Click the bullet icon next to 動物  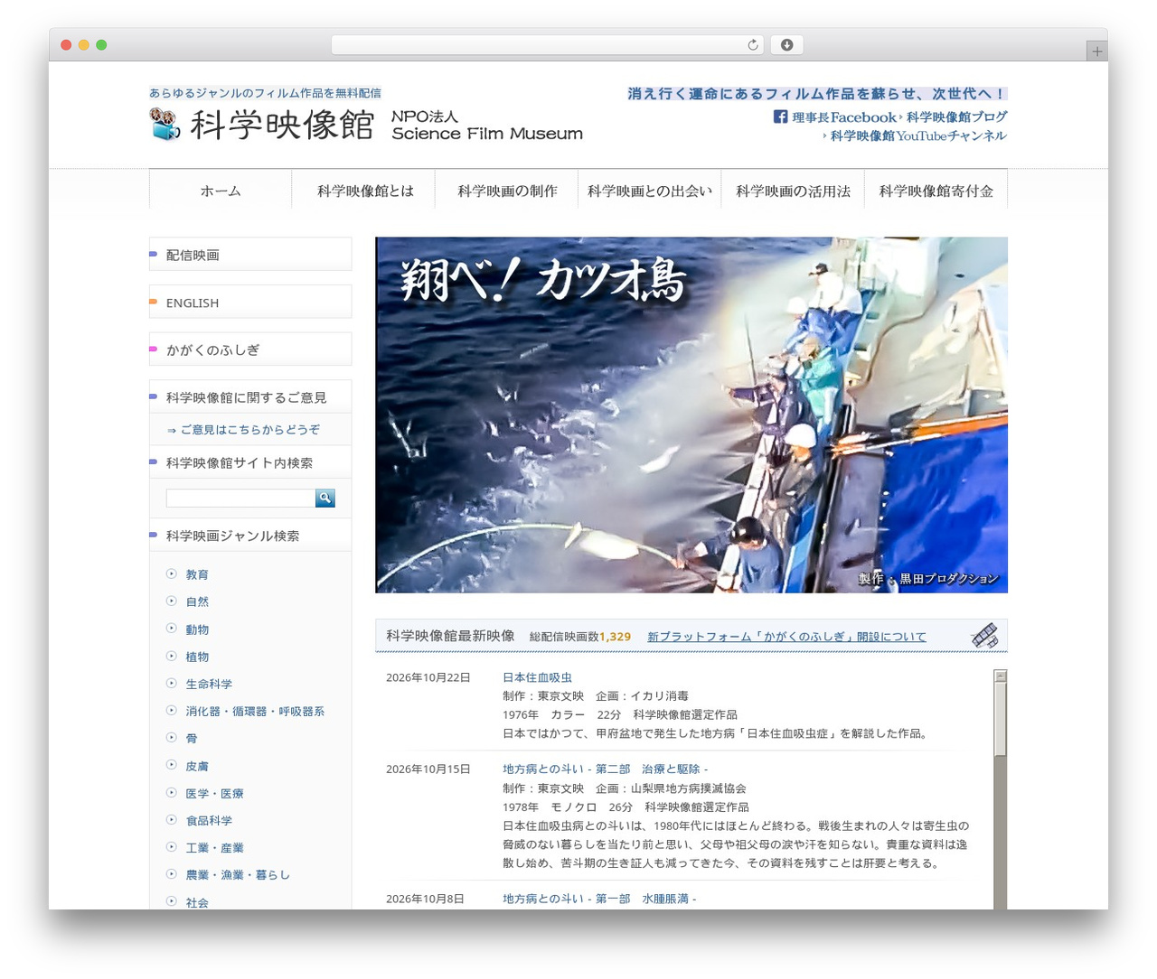(172, 629)
